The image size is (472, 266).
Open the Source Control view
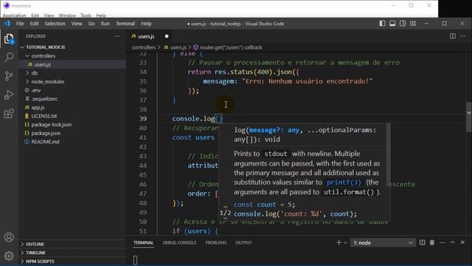(x=9, y=75)
